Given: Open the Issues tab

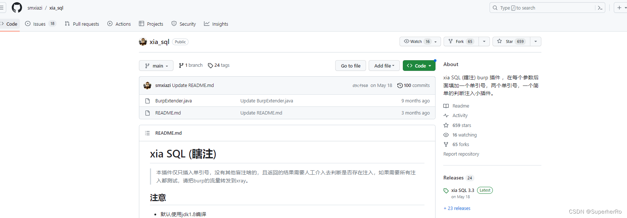Looking at the screenshot, I should (40, 24).
